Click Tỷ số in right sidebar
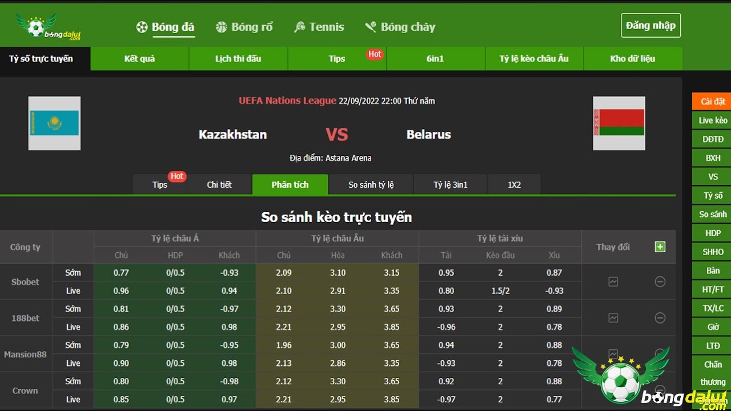 click(x=713, y=195)
